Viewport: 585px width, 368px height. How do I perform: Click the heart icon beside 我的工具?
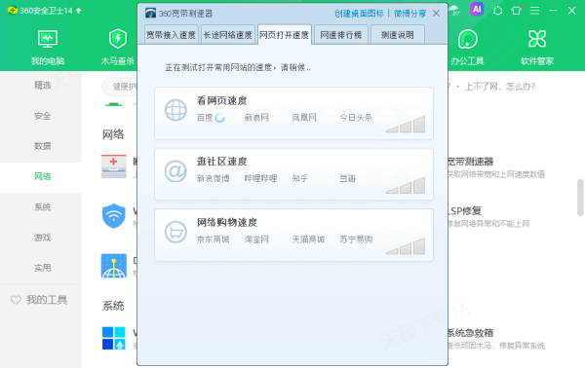[16, 300]
